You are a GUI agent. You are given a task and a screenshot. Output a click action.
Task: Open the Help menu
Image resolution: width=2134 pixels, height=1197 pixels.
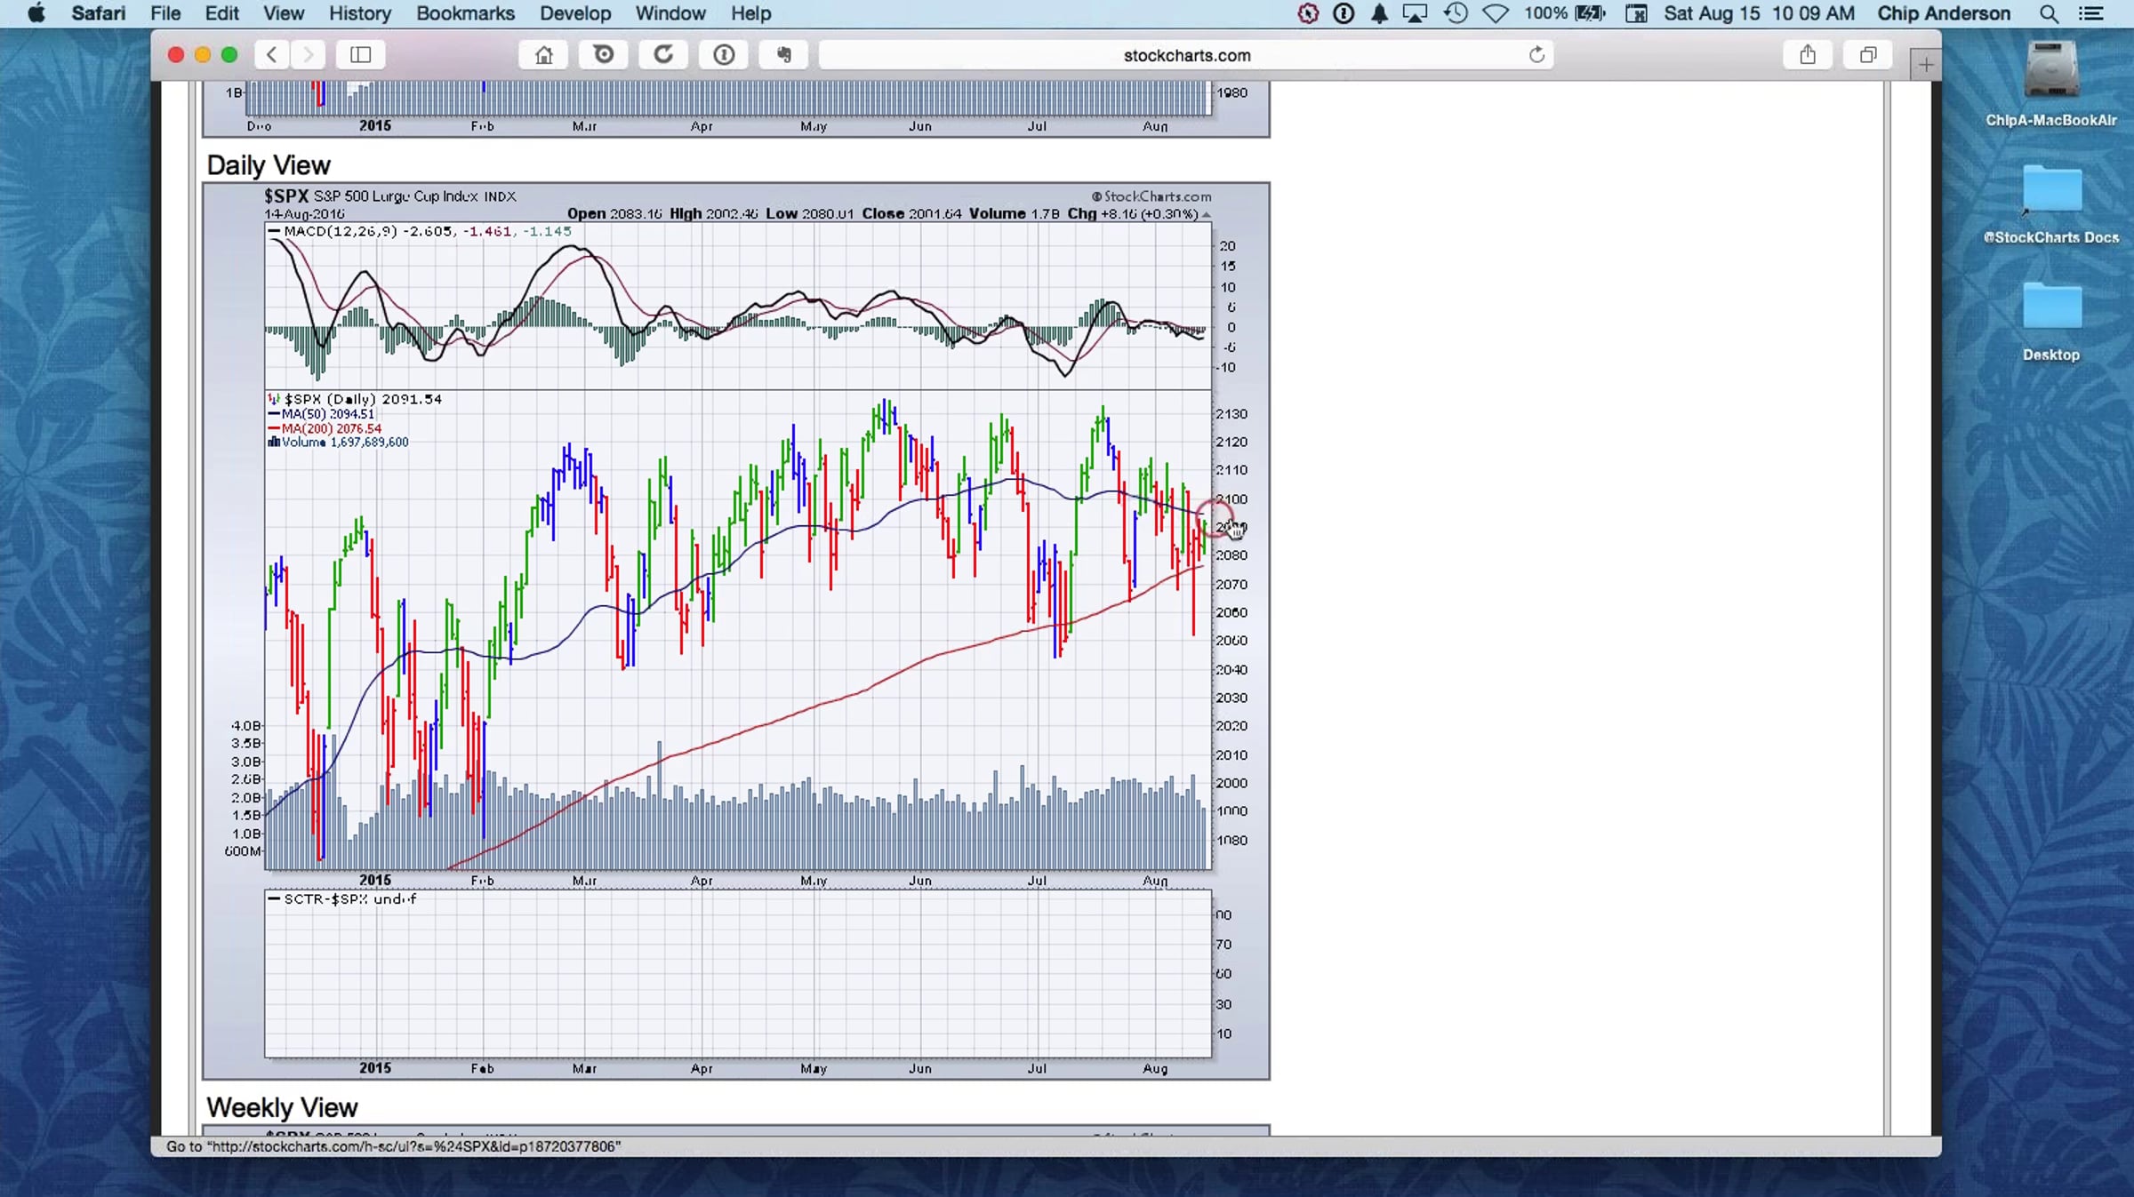[751, 13]
